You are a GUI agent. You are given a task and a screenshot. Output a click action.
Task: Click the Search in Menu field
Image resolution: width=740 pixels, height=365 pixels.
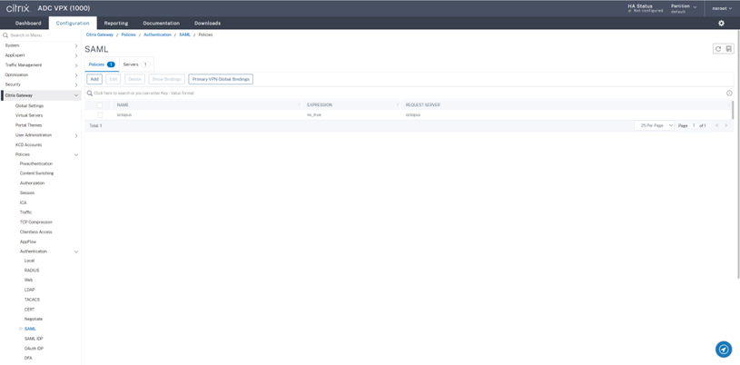click(x=40, y=35)
